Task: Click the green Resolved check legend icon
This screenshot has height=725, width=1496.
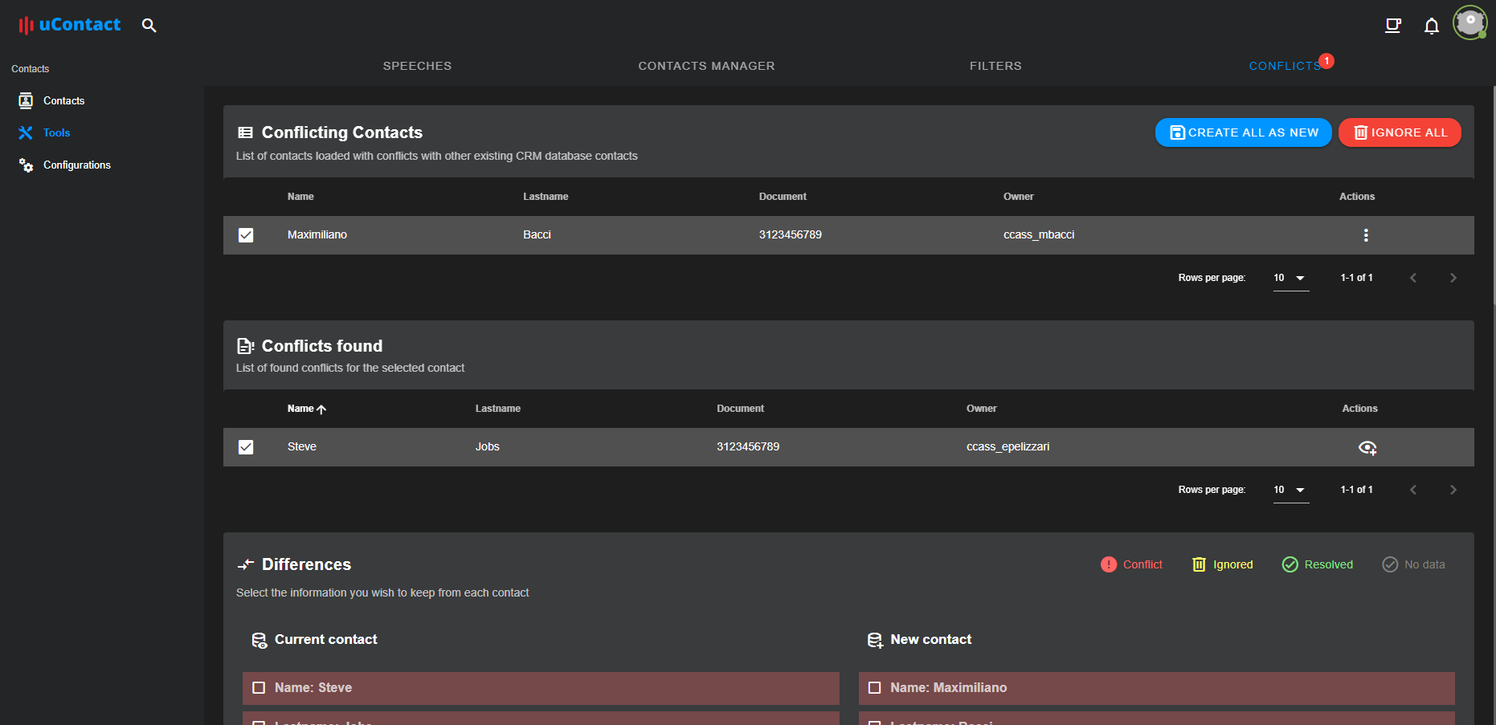Action: (x=1290, y=564)
